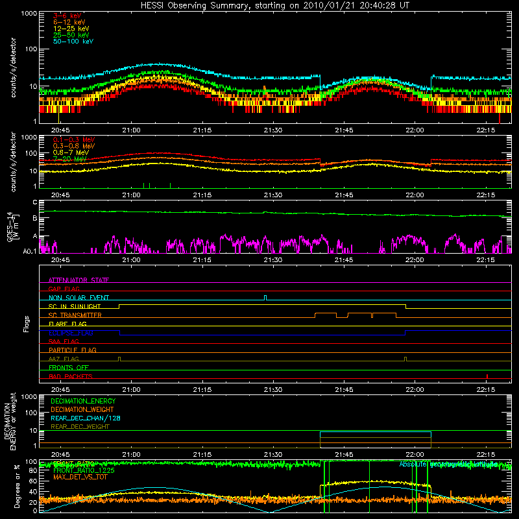
Task: Click the 0.8-7 MeV legend entry
Action: point(71,152)
